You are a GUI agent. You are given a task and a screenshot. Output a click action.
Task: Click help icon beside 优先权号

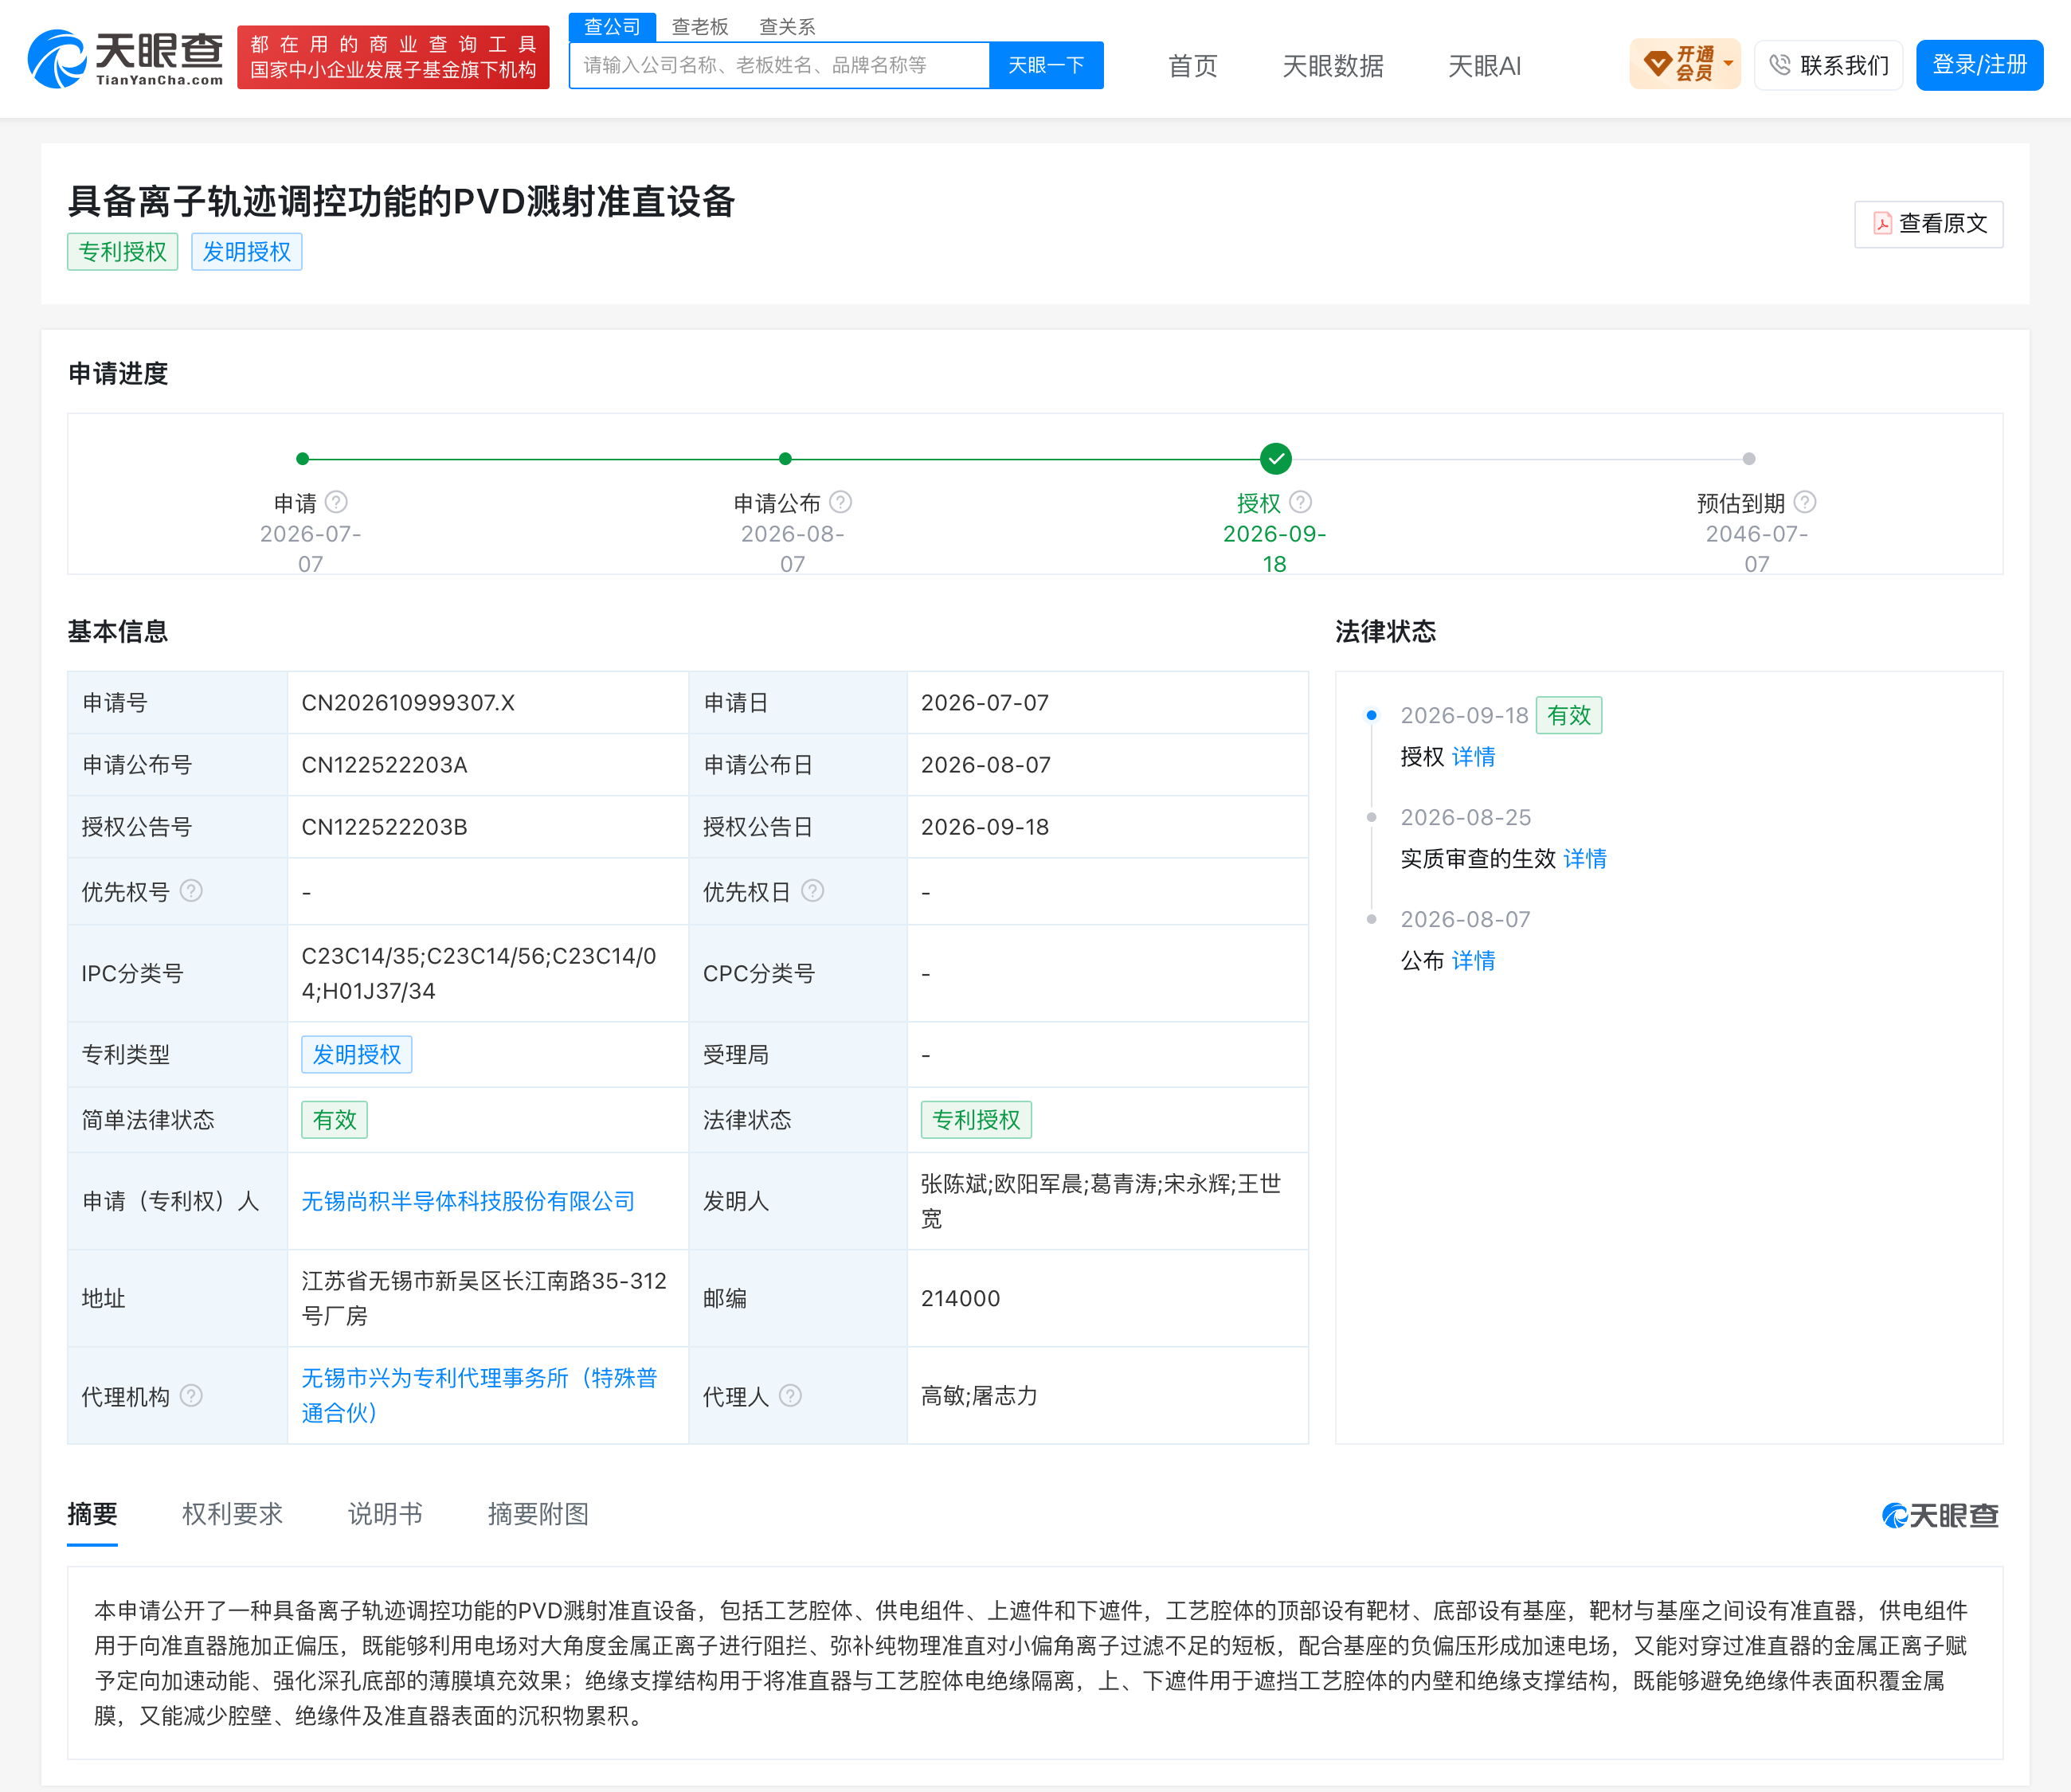[x=191, y=890]
